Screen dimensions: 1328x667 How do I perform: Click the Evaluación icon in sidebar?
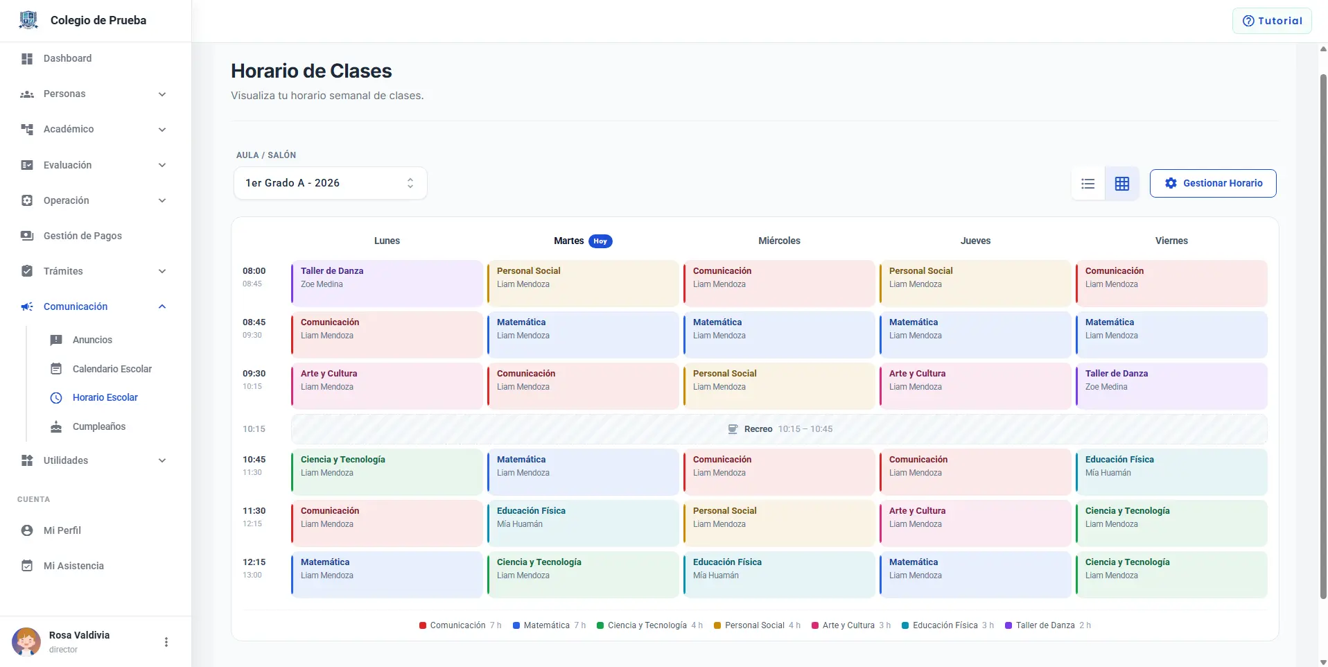[27, 165]
